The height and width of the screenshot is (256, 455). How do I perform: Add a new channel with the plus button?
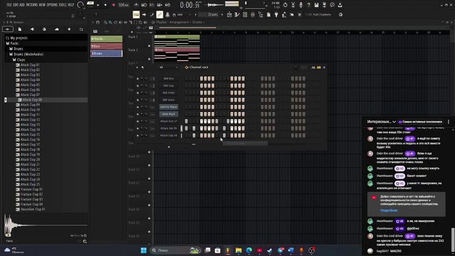pos(168,147)
